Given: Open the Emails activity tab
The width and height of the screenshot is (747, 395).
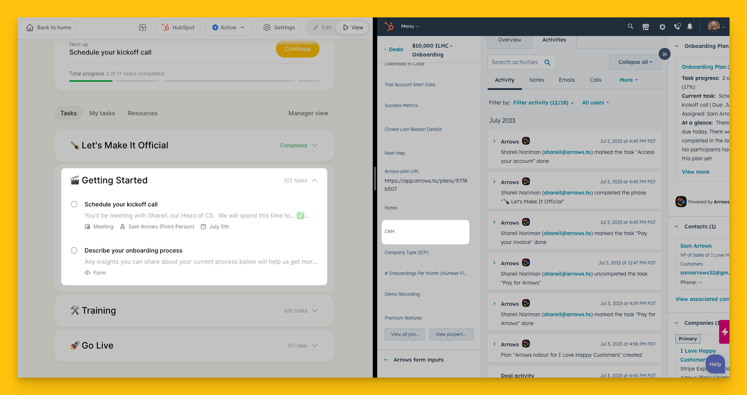Looking at the screenshot, I should tap(566, 80).
